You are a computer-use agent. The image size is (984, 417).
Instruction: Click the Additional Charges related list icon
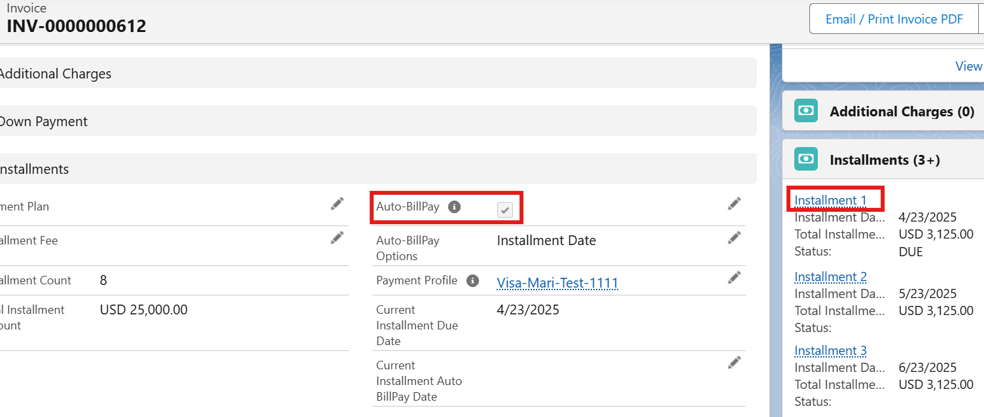click(x=806, y=110)
